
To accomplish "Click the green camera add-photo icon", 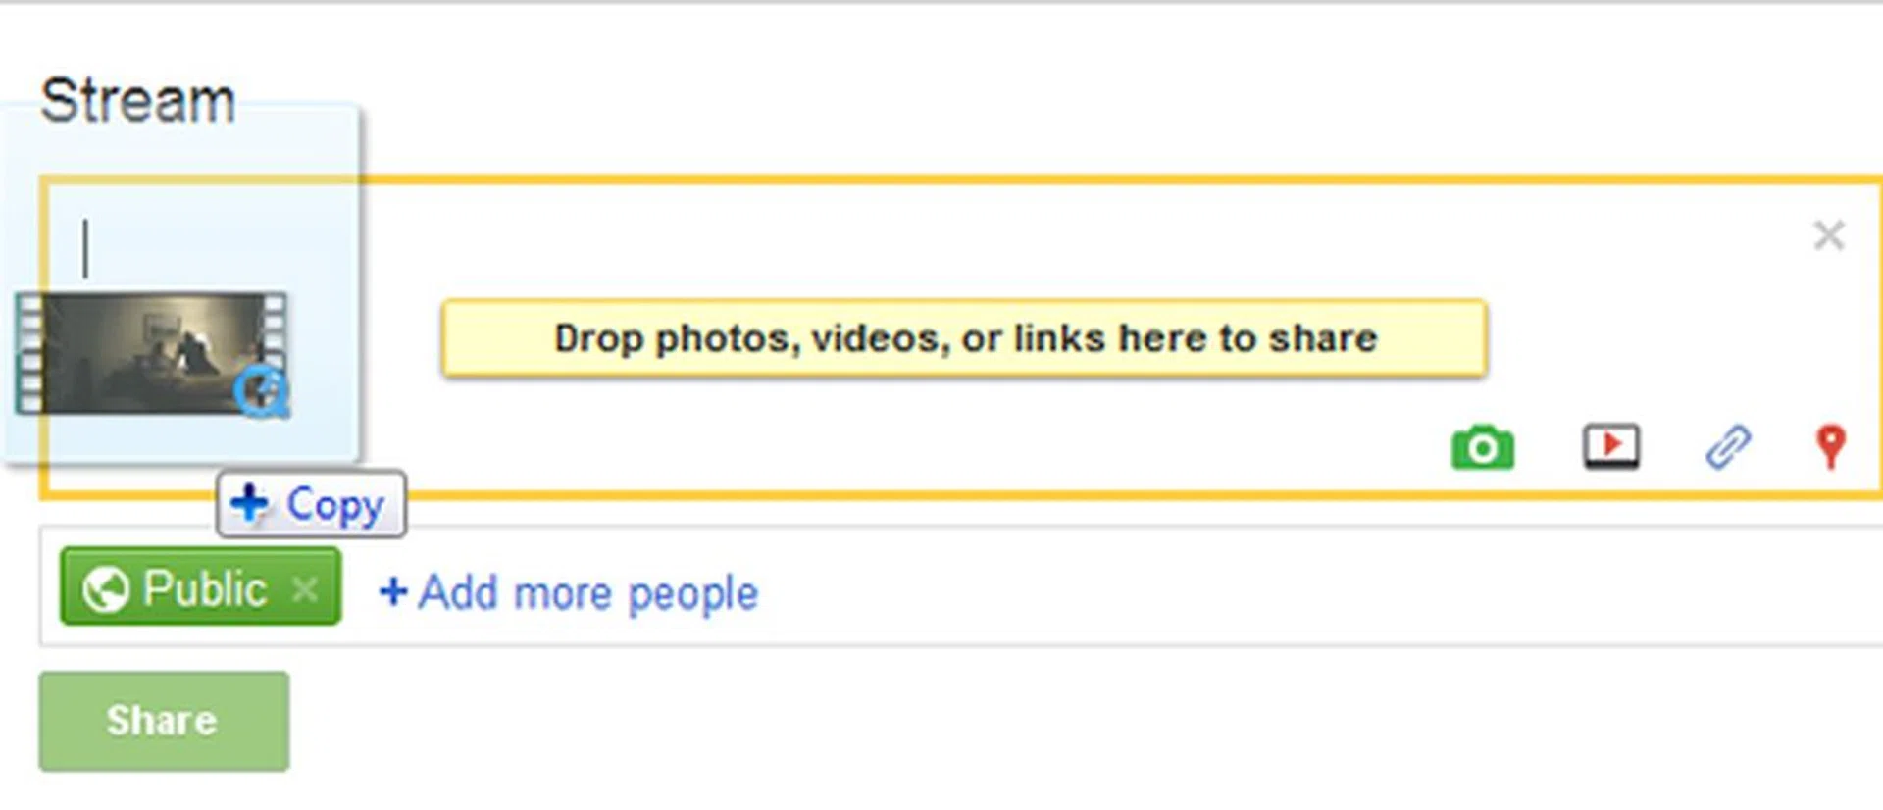I will [1482, 448].
